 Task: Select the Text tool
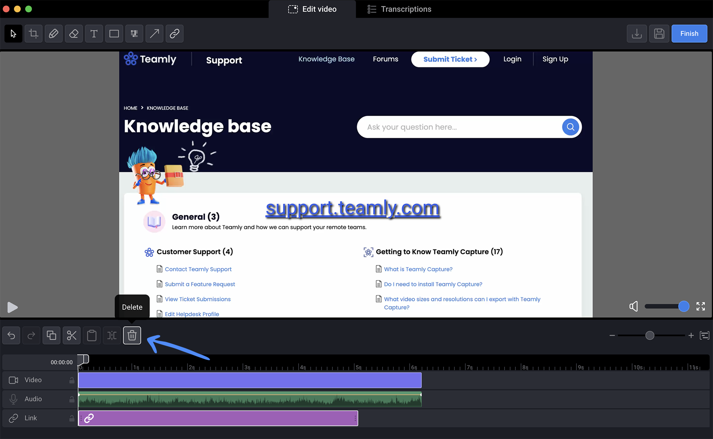94,34
